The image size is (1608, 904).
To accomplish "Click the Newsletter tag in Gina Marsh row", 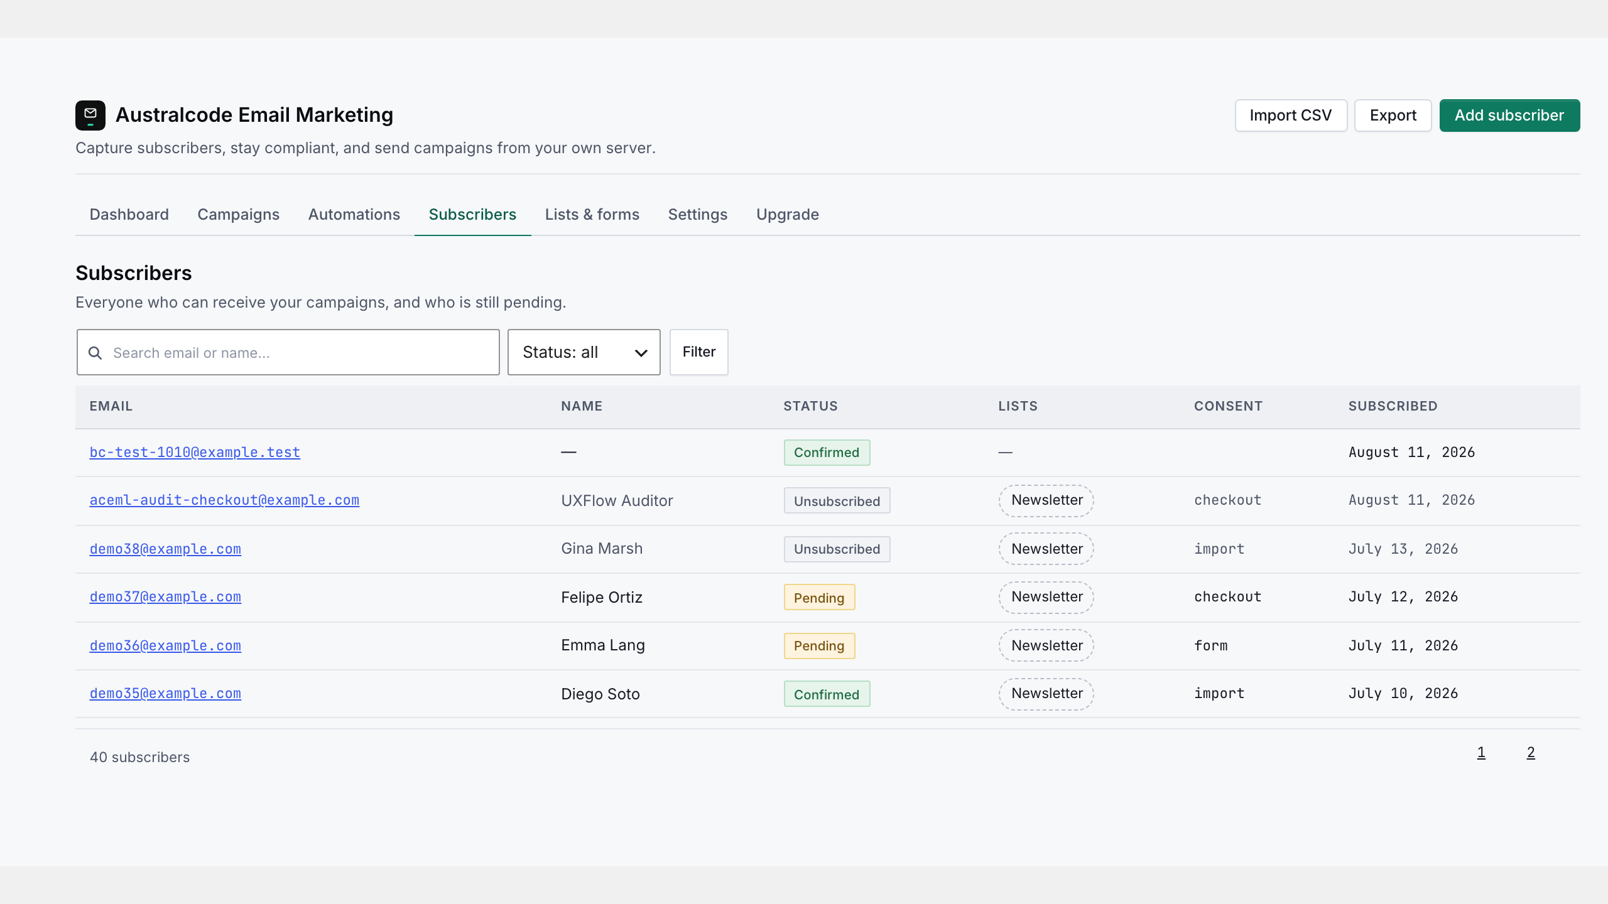I will pos(1046,549).
